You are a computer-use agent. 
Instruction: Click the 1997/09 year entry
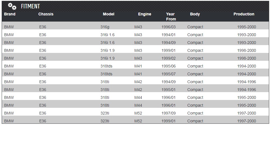[x=168, y=113]
